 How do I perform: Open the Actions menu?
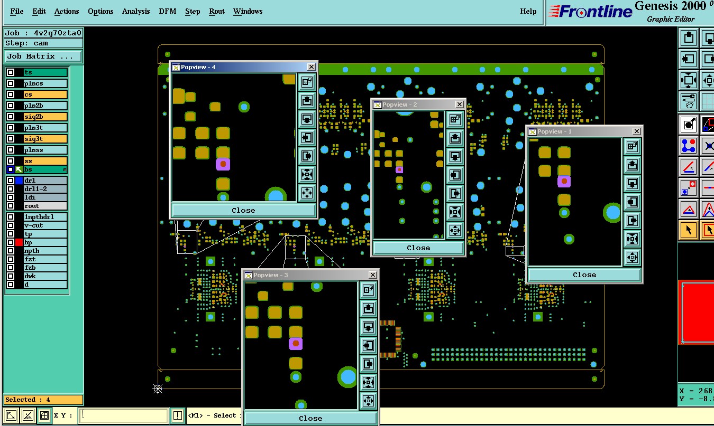[67, 11]
